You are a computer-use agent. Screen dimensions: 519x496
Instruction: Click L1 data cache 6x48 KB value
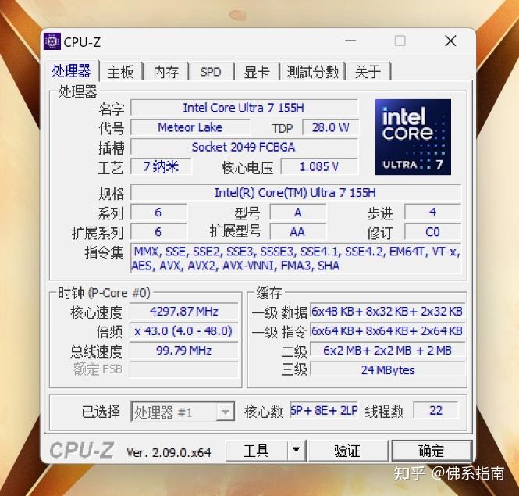pos(387,311)
